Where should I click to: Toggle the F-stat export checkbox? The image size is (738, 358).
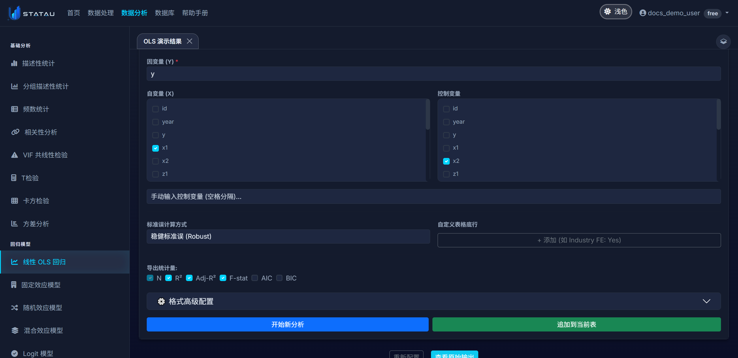click(x=223, y=278)
